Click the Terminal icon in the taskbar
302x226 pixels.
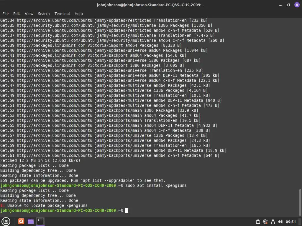point(40,221)
